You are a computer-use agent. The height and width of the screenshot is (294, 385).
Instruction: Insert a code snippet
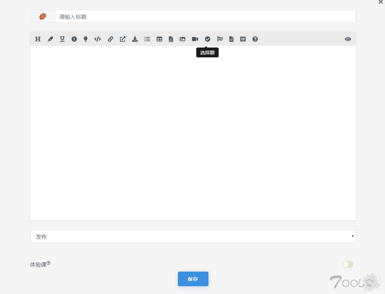pyautogui.click(x=97, y=39)
